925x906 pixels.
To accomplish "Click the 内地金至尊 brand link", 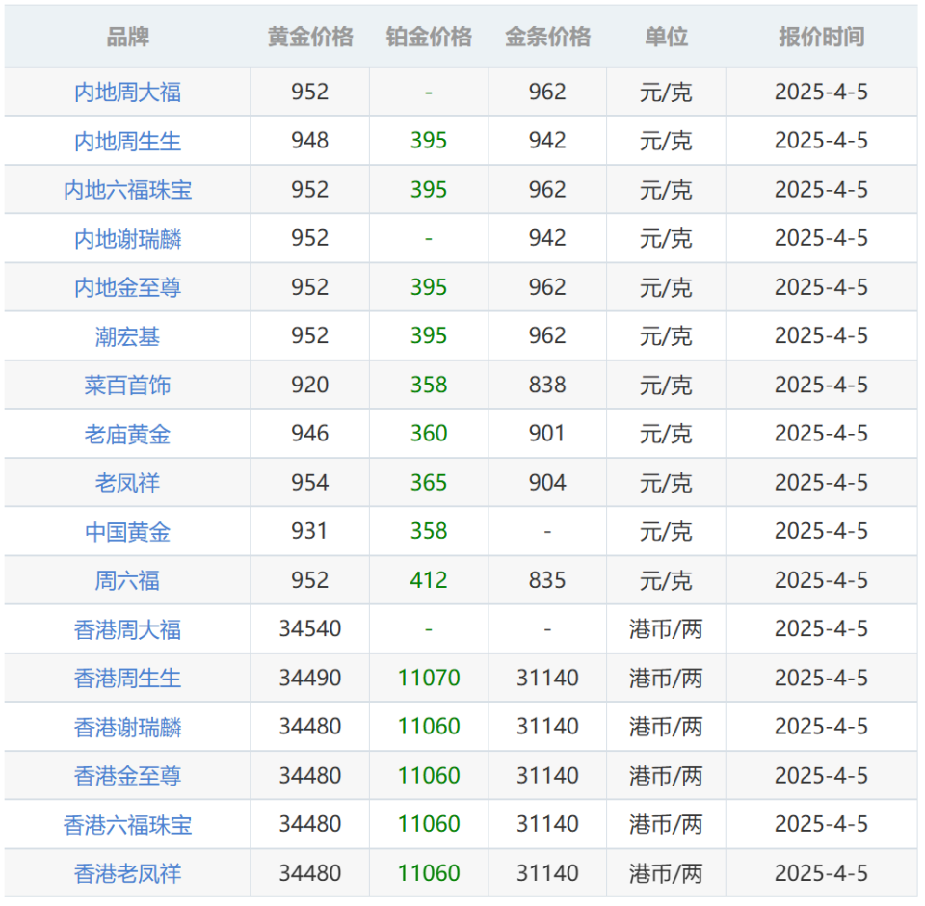I will point(127,288).
